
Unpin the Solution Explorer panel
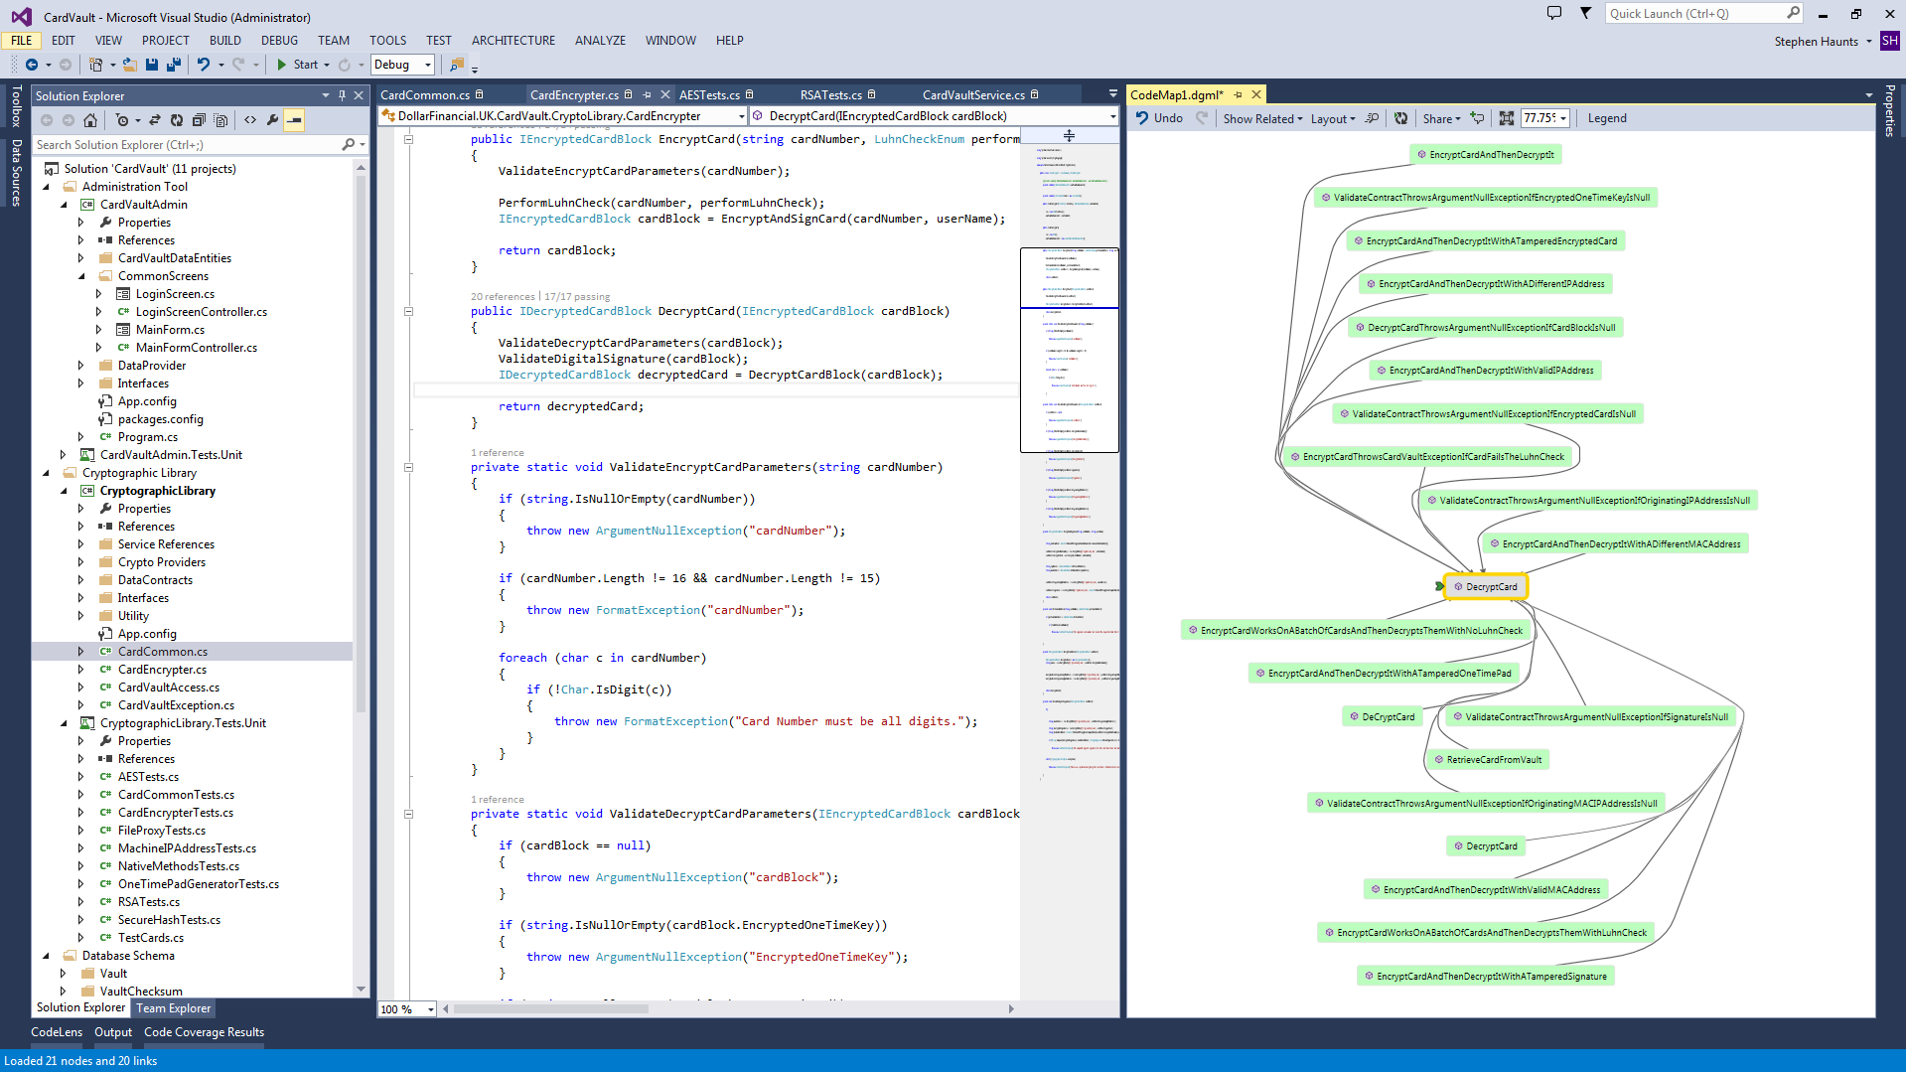(x=342, y=95)
